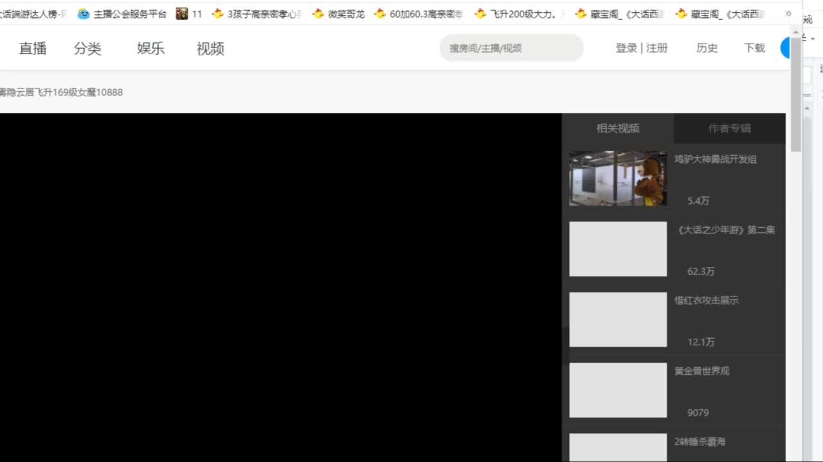
Task: Open the 《大话之少年游》第二集 video title
Action: point(725,230)
